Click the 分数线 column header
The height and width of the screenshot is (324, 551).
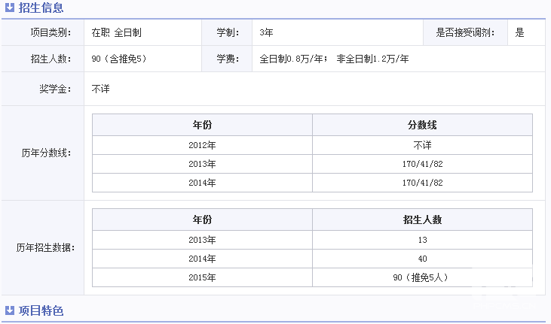point(422,125)
